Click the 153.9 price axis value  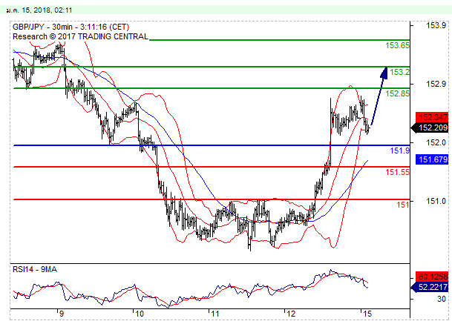tap(436, 26)
